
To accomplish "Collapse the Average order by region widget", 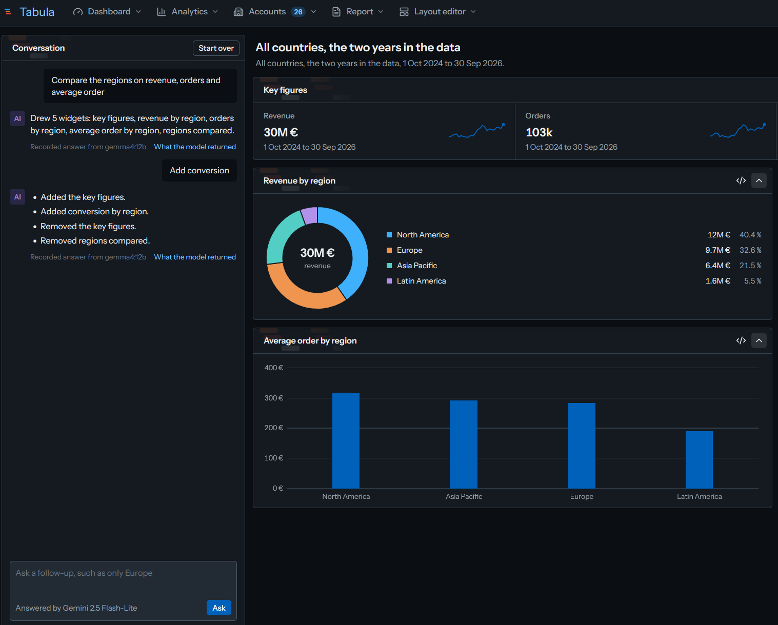I will (x=759, y=340).
